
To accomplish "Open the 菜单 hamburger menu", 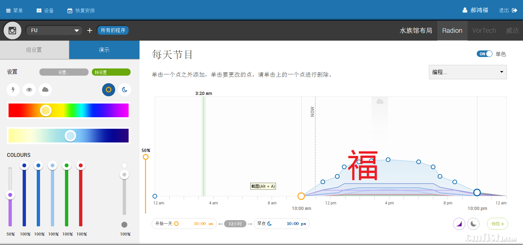I will [x=14, y=10].
